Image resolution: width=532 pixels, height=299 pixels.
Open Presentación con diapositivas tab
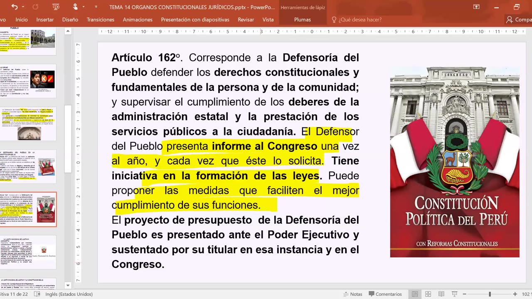195,20
